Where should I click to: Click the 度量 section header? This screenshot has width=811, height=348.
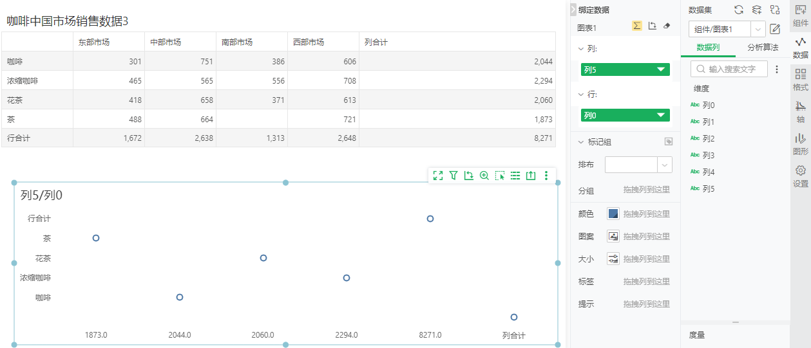tap(696, 334)
